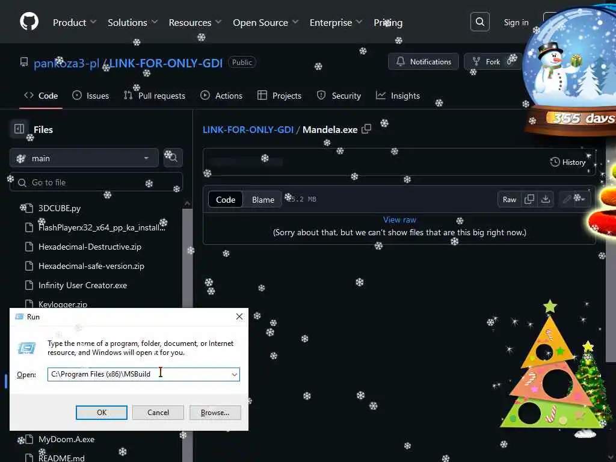Open the main branch dropdown
The image size is (616, 462).
pos(84,158)
